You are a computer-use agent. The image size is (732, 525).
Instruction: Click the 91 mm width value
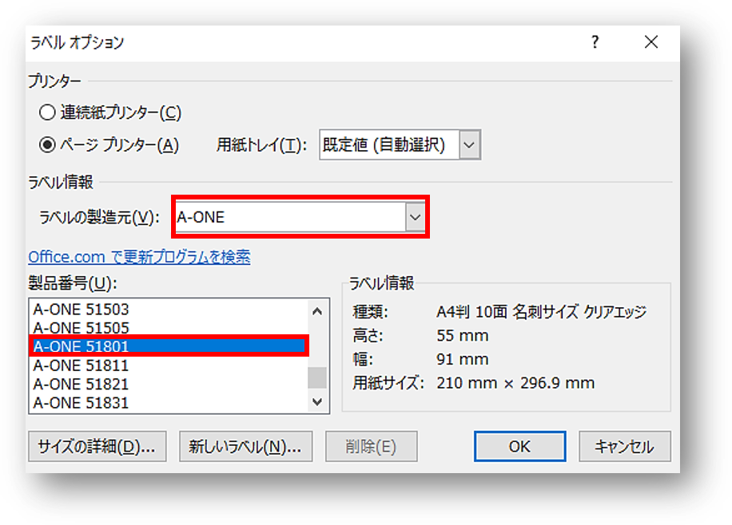(462, 359)
